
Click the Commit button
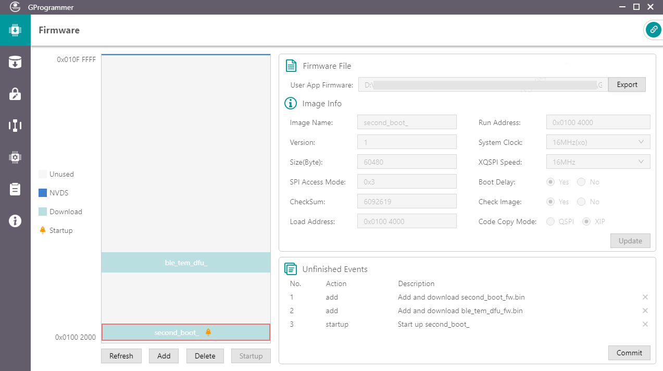pos(629,353)
